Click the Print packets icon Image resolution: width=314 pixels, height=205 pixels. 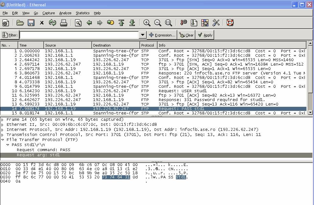[x=63, y=23]
